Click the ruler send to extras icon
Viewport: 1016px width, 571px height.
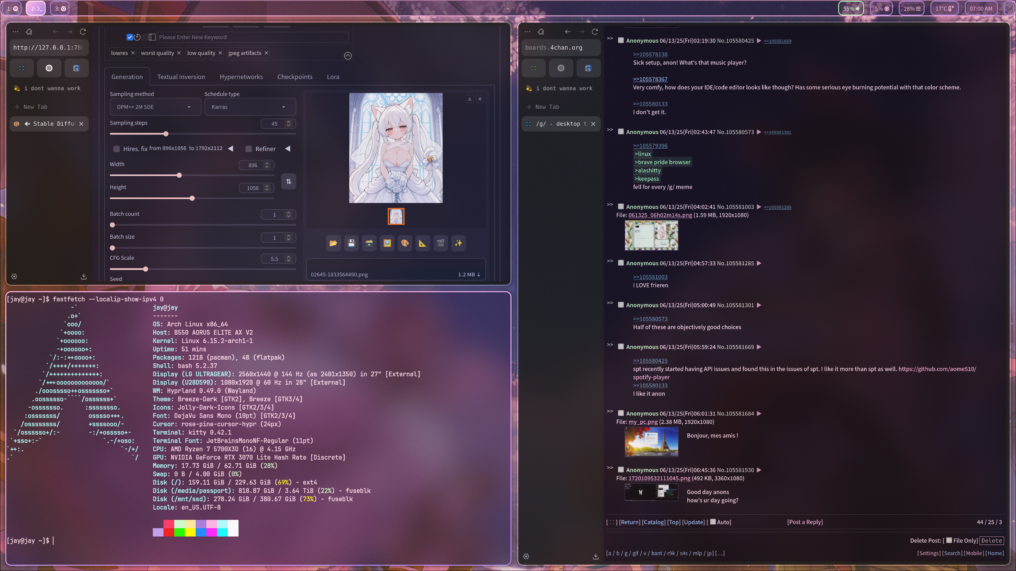click(x=423, y=243)
